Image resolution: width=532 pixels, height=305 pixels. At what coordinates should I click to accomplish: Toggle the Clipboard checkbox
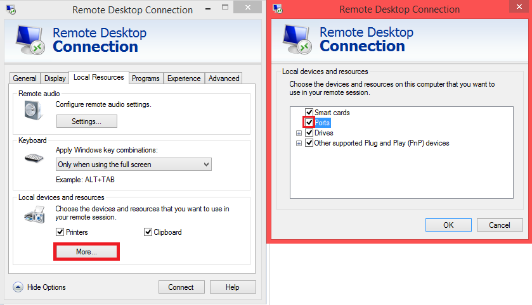tap(148, 232)
